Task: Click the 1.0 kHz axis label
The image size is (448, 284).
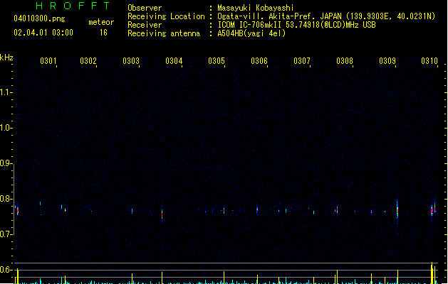Action: point(6,128)
